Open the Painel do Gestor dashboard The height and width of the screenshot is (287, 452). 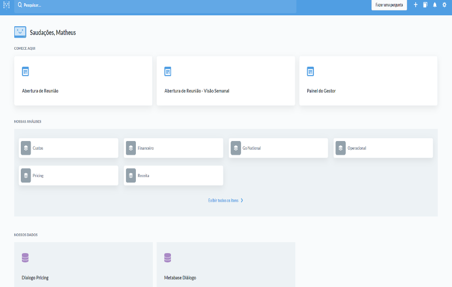tap(368, 81)
